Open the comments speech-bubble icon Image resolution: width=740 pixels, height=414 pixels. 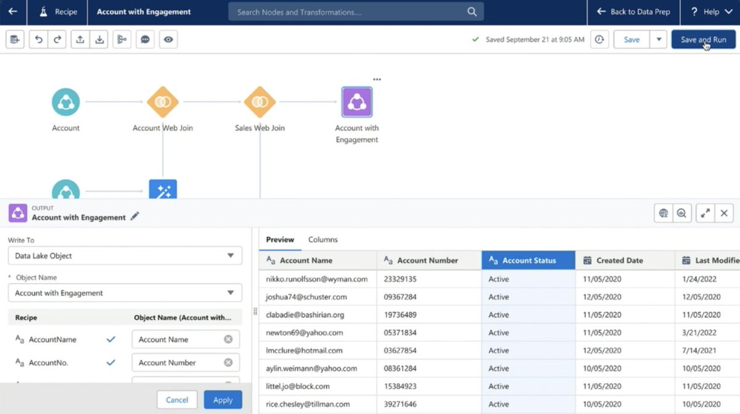click(145, 39)
